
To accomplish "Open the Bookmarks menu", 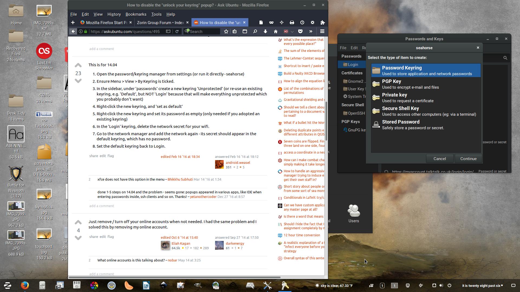I will point(136,14).
